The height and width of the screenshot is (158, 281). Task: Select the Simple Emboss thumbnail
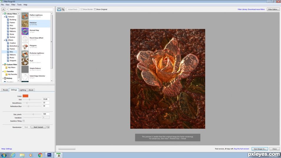click(x=25, y=69)
